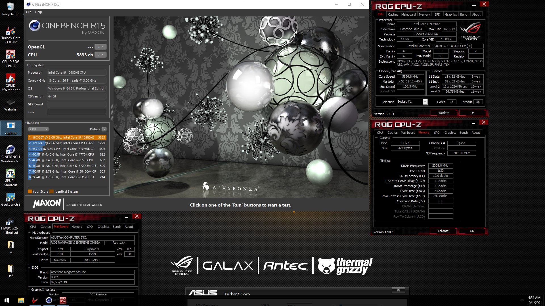Open the Recycle Bin desktop icon
Image resolution: width=545 pixels, height=306 pixels.
point(11,9)
